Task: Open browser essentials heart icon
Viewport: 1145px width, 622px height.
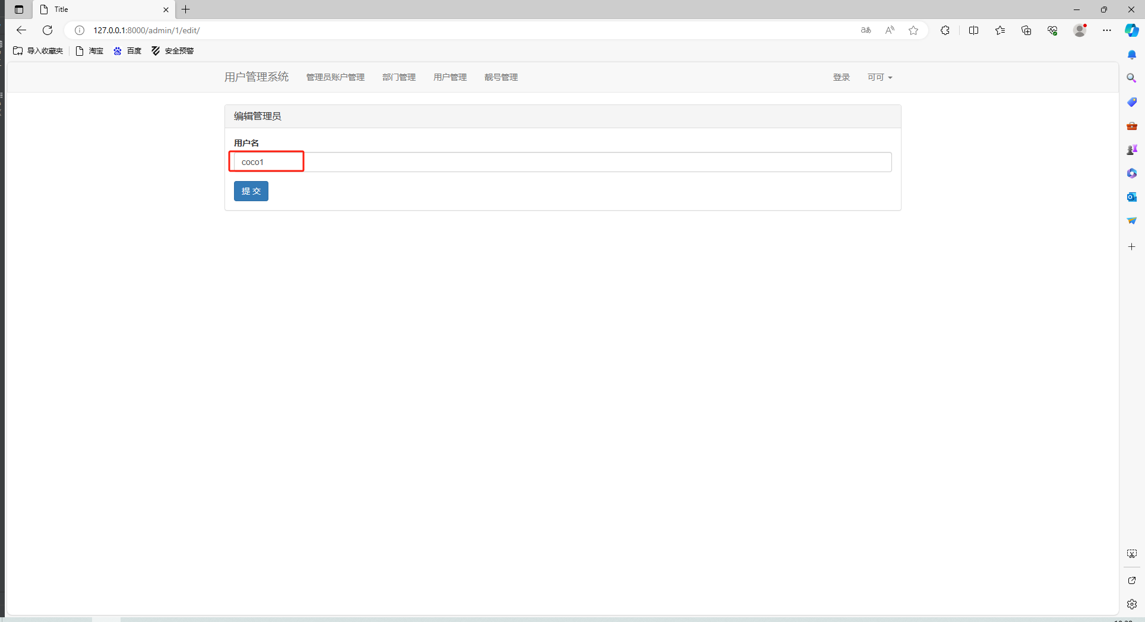Action: click(x=1052, y=30)
